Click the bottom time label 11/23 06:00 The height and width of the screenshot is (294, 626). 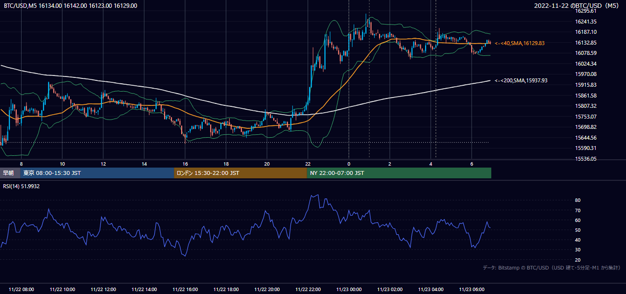[x=471, y=290]
